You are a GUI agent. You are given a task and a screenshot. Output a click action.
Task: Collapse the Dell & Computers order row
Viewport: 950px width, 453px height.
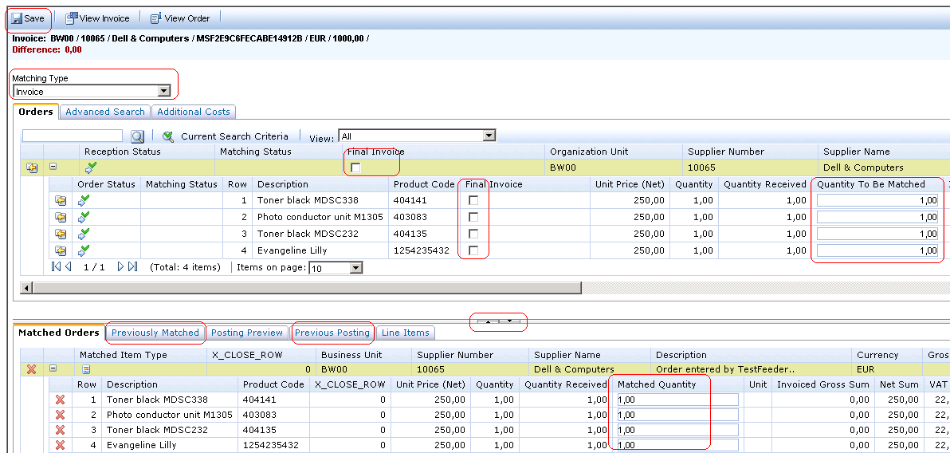[53, 167]
